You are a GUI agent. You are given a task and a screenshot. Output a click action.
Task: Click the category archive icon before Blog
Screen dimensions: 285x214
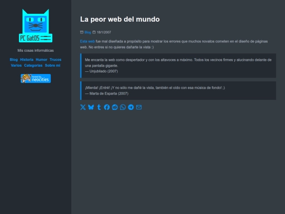click(x=82, y=32)
